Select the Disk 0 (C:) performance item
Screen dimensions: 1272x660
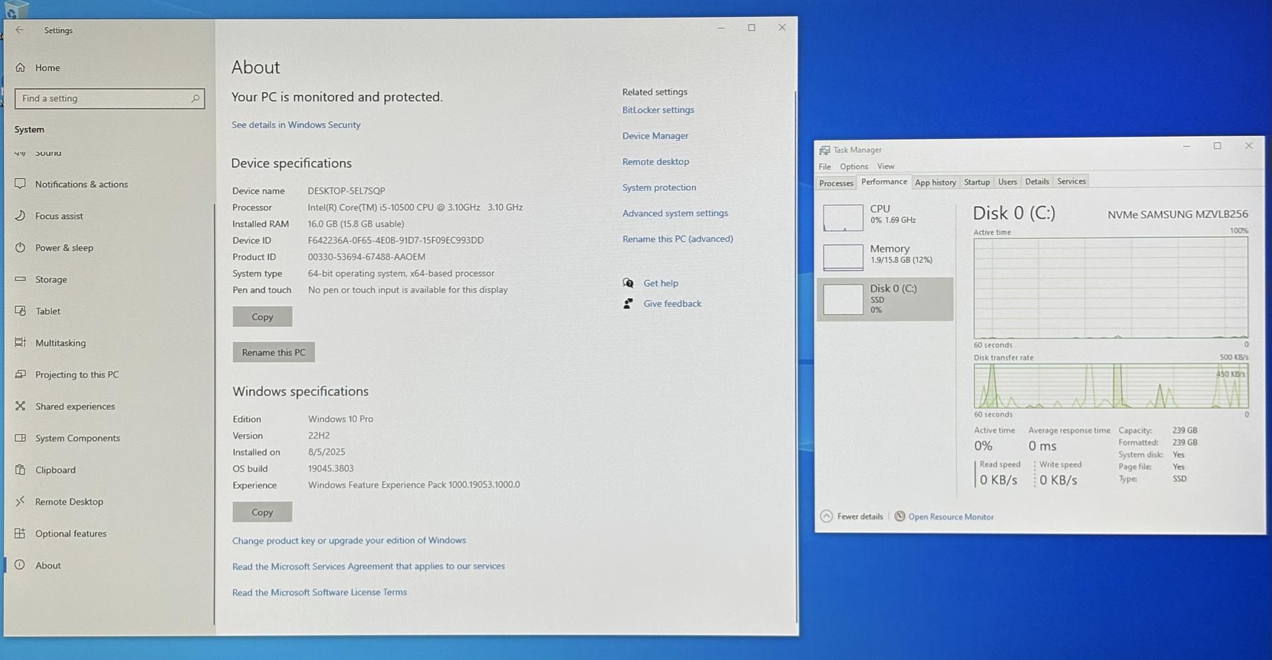[x=885, y=300]
